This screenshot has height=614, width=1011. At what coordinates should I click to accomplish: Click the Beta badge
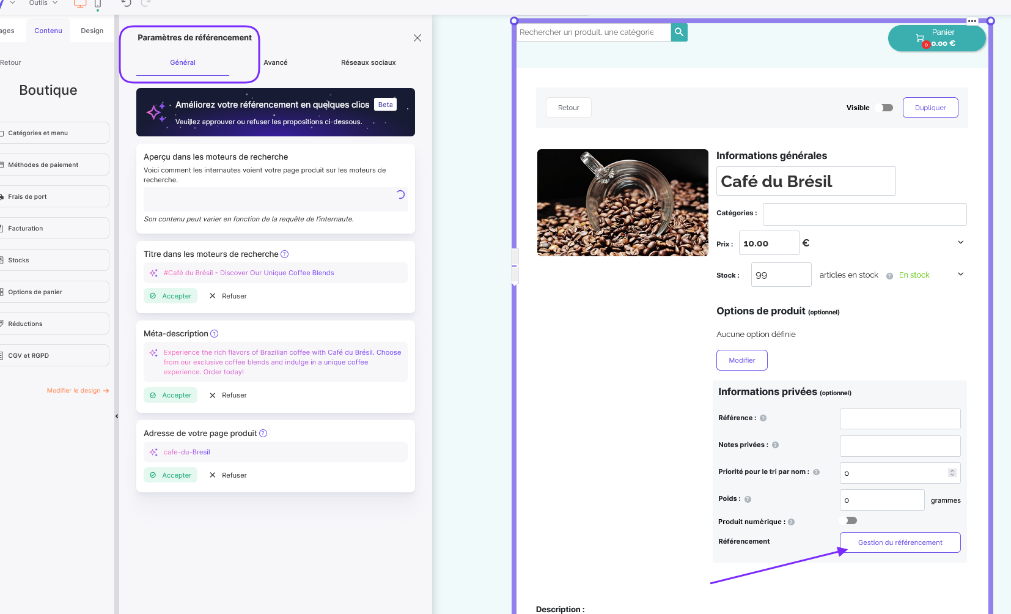(x=386, y=105)
